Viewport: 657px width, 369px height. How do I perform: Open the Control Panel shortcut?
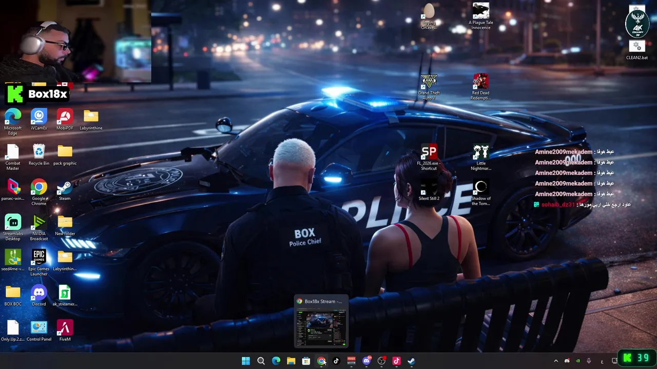coord(39,331)
